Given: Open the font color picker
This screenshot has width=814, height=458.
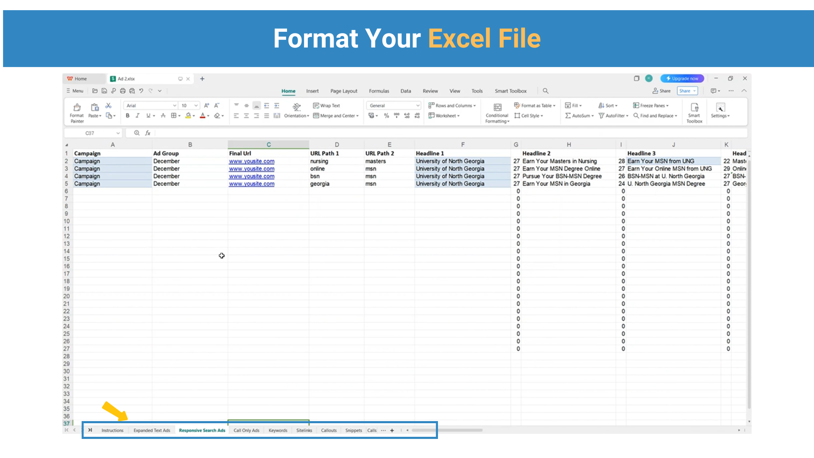Looking at the screenshot, I should click(203, 115).
